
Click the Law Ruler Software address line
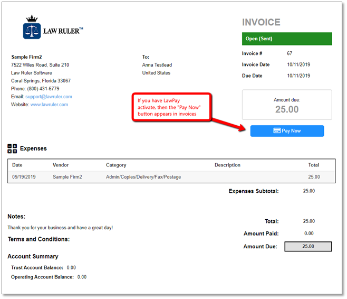pos(32,73)
